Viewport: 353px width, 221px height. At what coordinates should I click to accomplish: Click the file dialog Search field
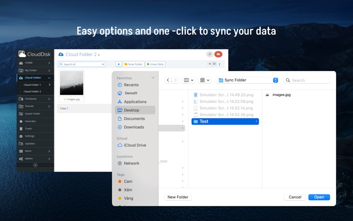pos(307,80)
